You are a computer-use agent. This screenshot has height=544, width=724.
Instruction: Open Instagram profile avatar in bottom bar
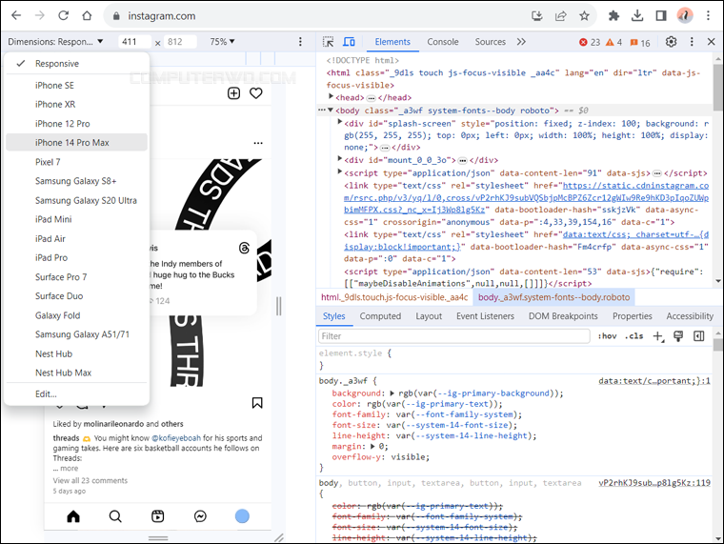point(242,516)
